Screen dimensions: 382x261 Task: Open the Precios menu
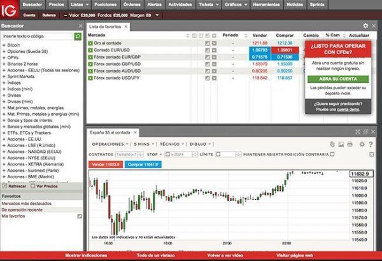point(56,4)
